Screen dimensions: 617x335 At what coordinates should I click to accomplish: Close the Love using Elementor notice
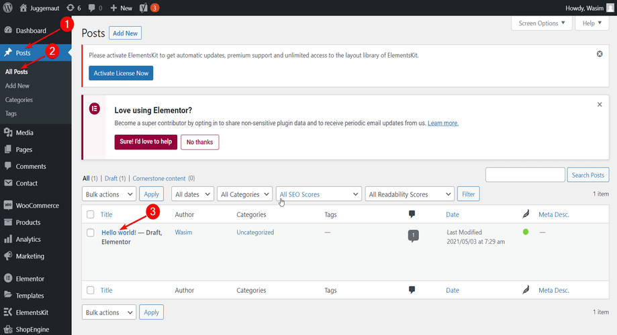(x=600, y=105)
